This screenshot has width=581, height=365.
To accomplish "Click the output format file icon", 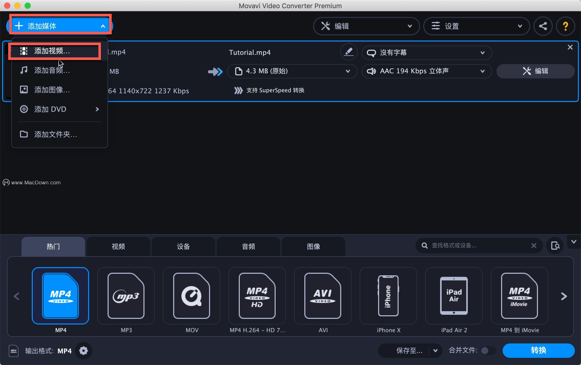I will 14,351.
